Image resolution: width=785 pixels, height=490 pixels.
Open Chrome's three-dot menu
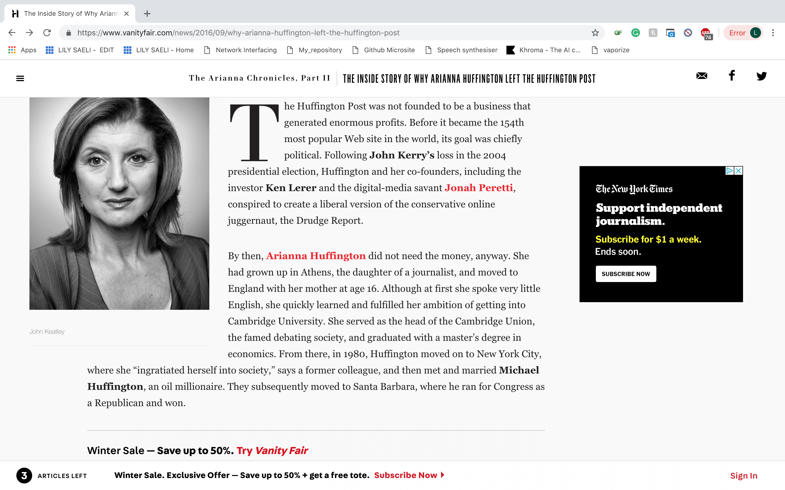tap(773, 33)
